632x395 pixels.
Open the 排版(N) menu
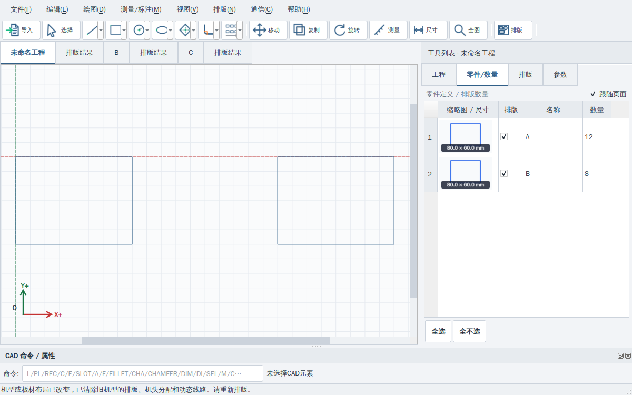[x=224, y=9]
